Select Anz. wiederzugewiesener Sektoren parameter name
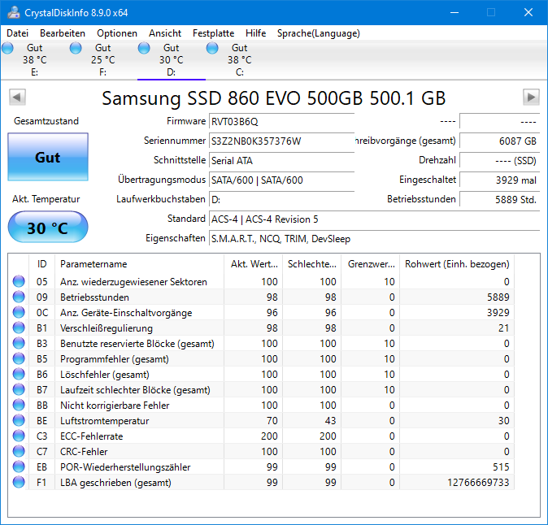Viewport: 548px width, 525px height. [x=133, y=281]
